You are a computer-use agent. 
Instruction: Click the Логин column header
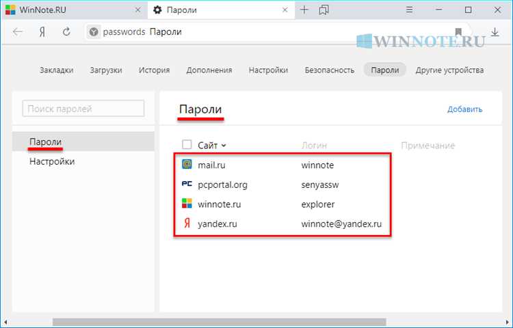(x=314, y=146)
